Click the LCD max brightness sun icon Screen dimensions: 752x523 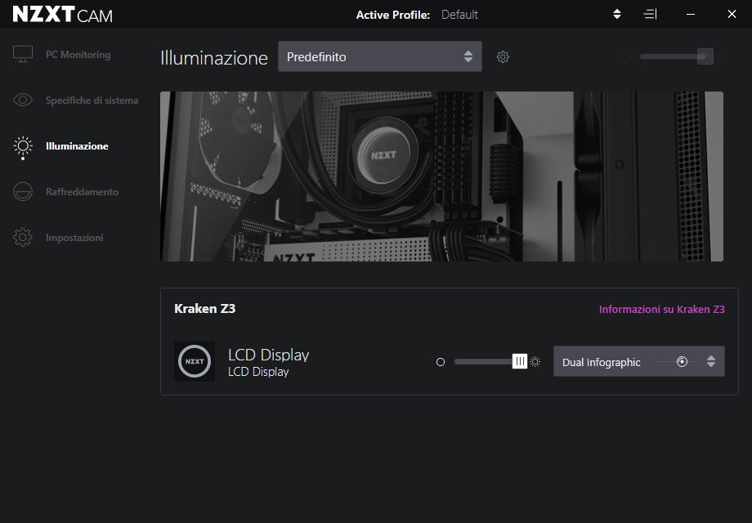tap(535, 361)
